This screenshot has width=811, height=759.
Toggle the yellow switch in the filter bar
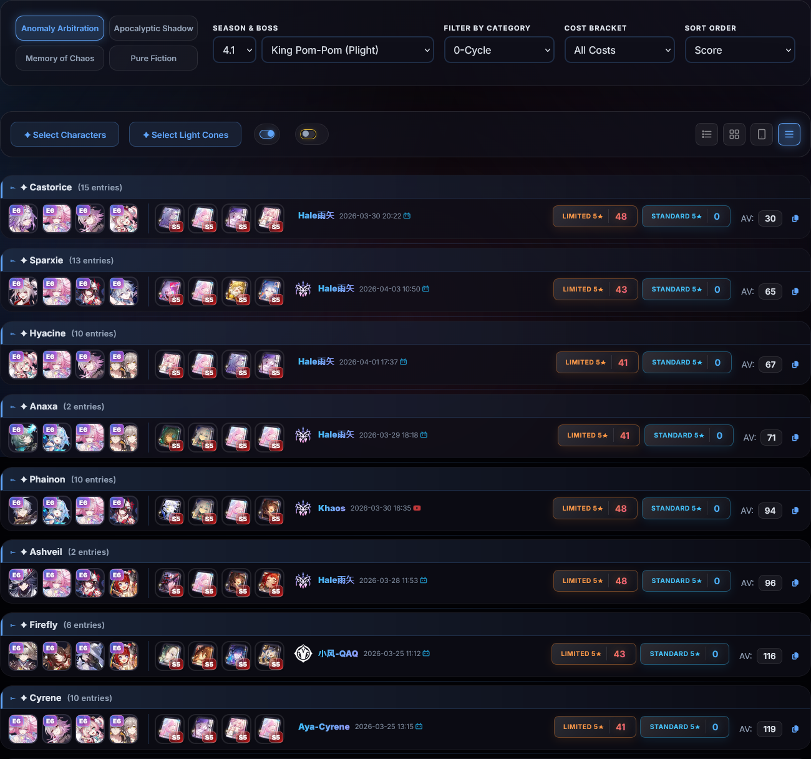(x=309, y=134)
